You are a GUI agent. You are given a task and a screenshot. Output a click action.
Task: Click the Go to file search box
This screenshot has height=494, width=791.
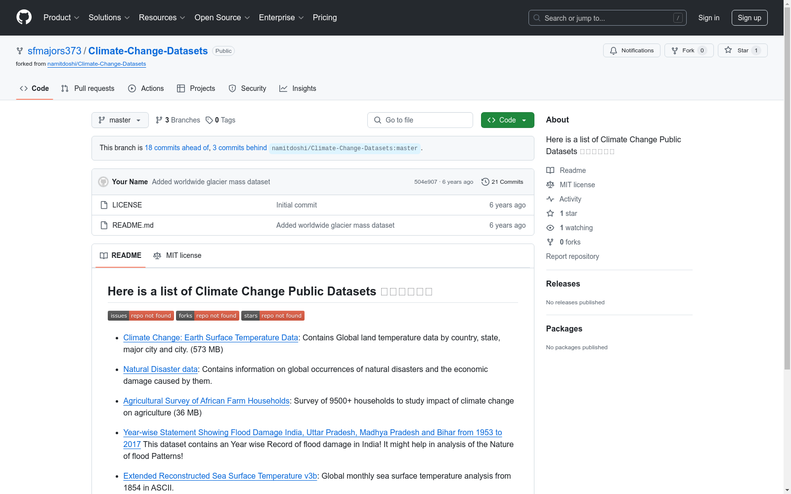(x=420, y=120)
